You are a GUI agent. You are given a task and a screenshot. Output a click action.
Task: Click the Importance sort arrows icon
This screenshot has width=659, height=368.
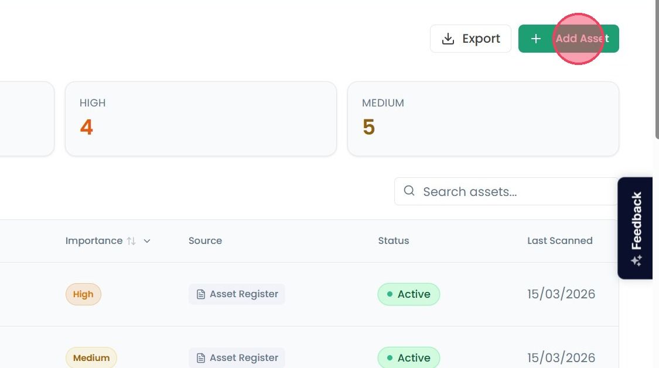(131, 241)
